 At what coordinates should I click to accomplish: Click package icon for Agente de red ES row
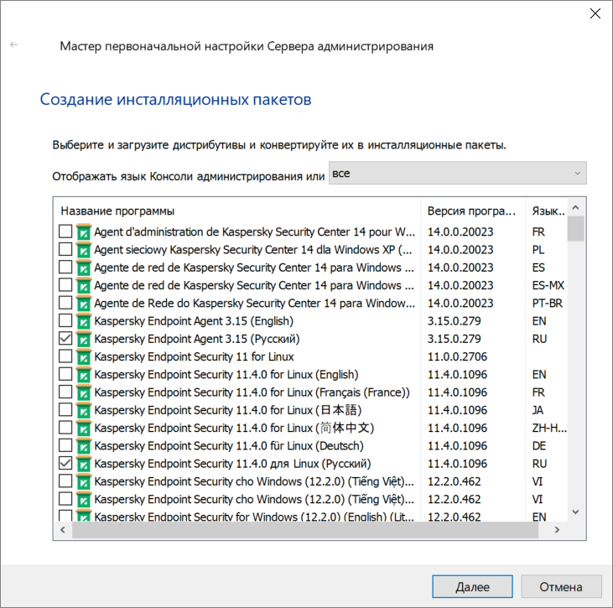[x=84, y=268]
